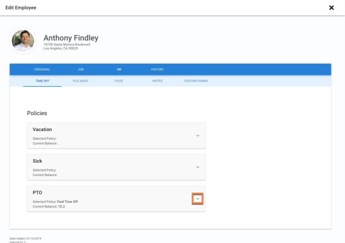This screenshot has height=243, width=345.
Task: Click the Policies section heading
Action: (x=37, y=113)
